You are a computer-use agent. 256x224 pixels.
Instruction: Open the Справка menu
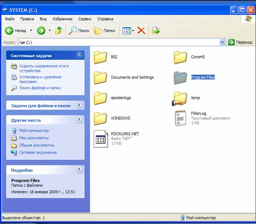click(105, 19)
